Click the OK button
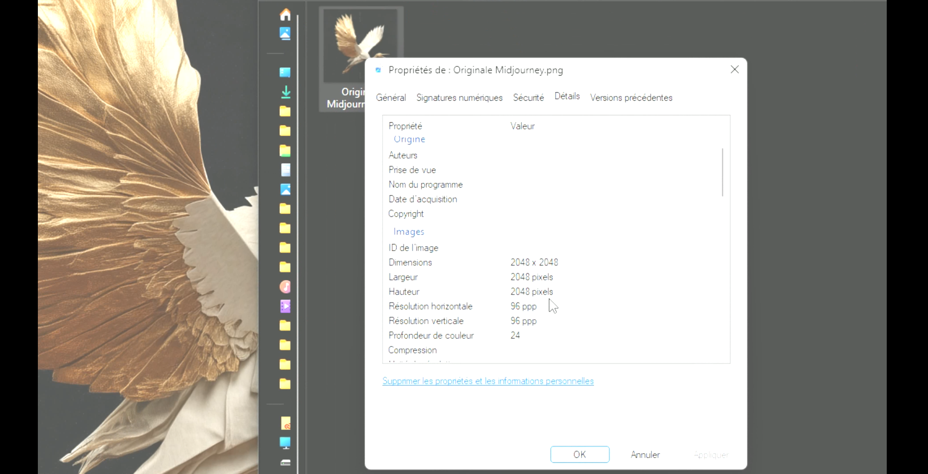 580,455
